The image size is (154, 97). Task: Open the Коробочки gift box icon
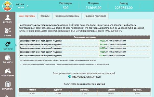point(8,84)
